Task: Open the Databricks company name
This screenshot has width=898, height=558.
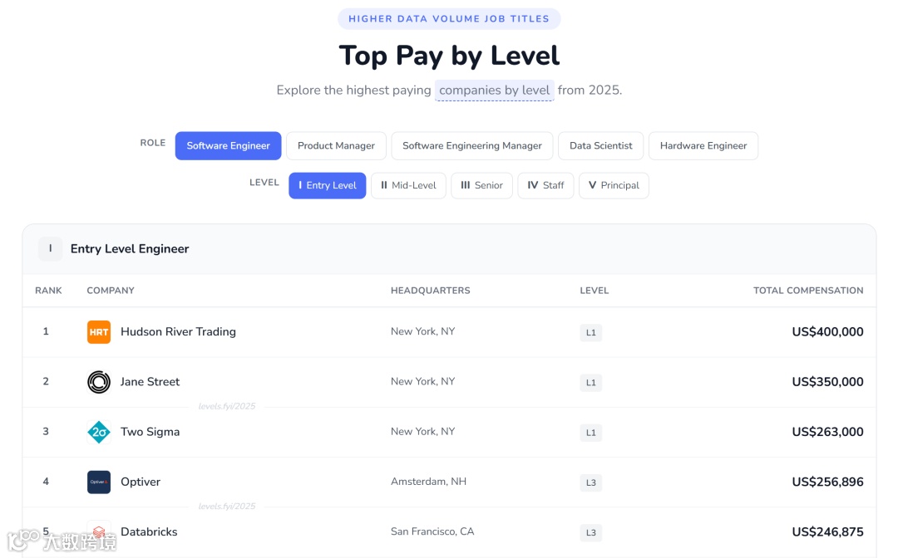Action: click(x=149, y=531)
